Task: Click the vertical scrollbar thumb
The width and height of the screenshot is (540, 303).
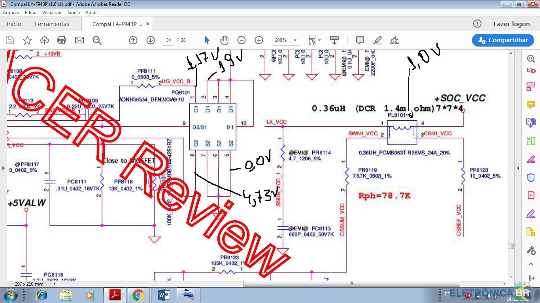Action: (x=511, y=246)
